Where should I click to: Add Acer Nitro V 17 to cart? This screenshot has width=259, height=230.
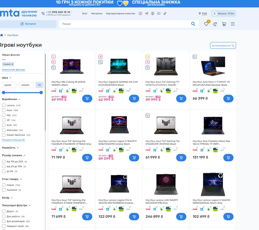[x=228, y=99]
